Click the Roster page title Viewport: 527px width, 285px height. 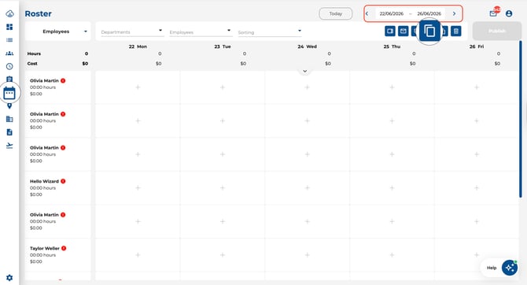click(x=39, y=14)
